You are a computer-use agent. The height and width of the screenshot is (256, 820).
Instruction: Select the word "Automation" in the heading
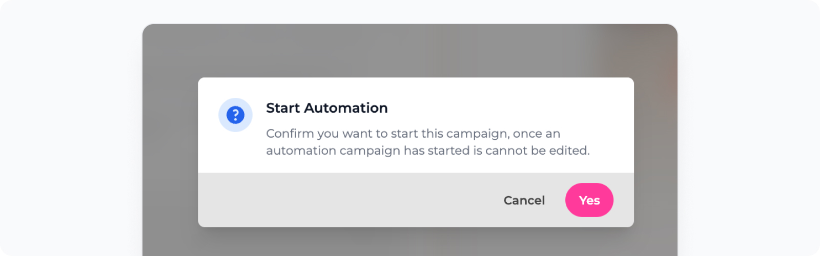coord(346,108)
